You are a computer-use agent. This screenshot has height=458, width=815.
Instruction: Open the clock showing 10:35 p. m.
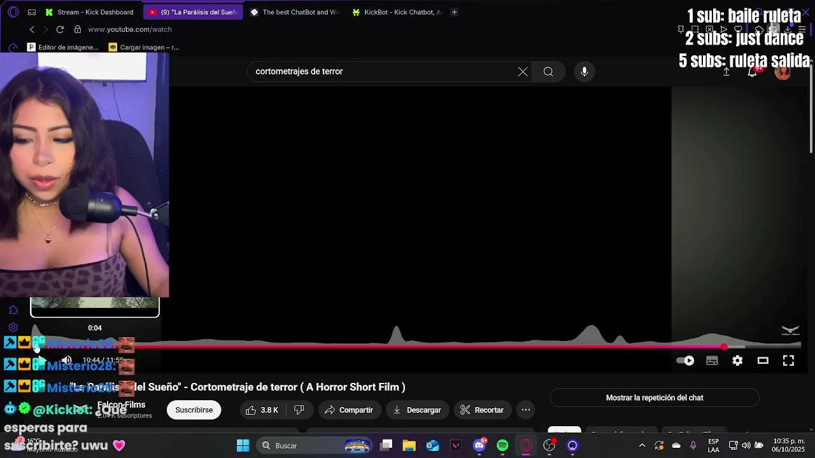pos(788,445)
